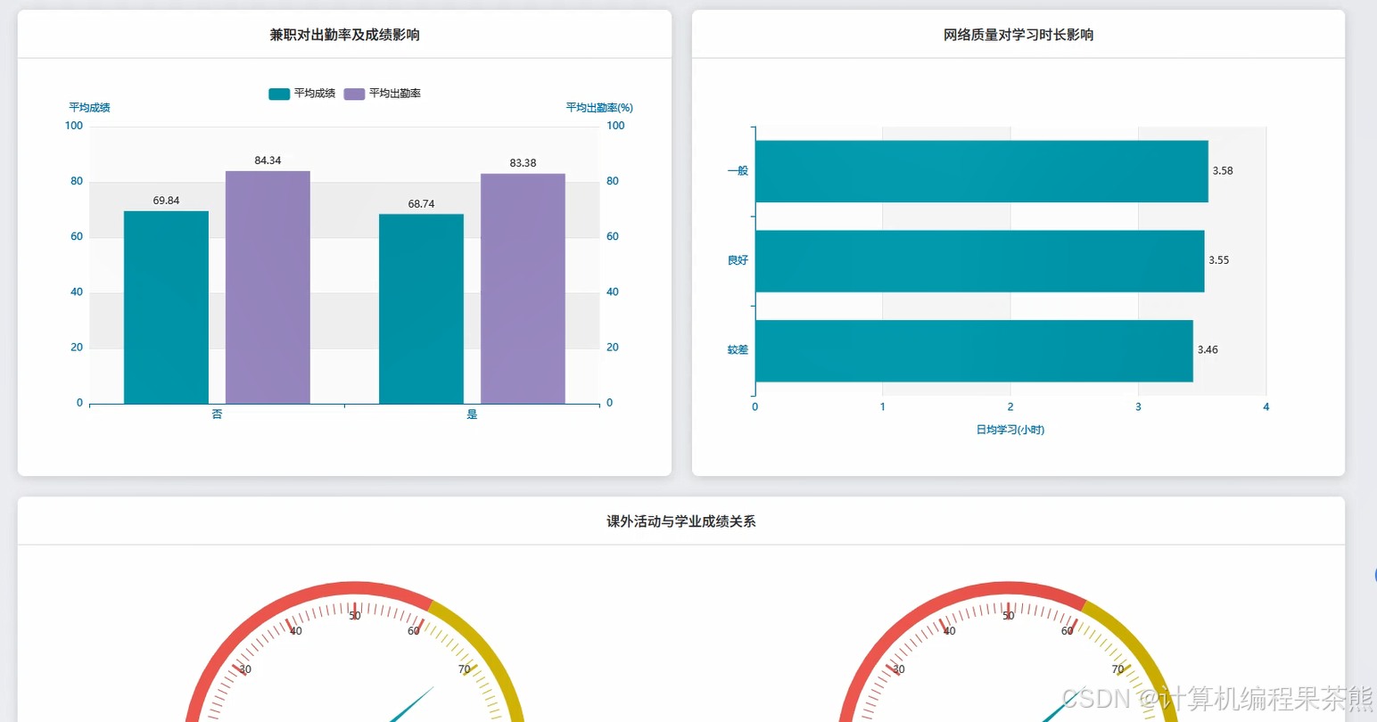Click the teal 平均成绩 legend color swatch
Viewport: 1377px width, 722px height.
(279, 94)
